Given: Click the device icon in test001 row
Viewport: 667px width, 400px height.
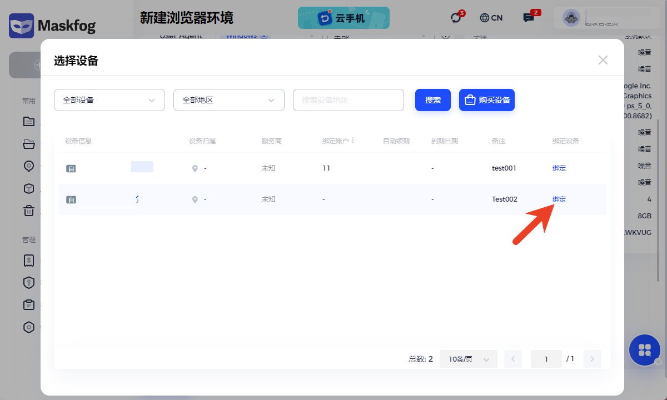Looking at the screenshot, I should 71,168.
